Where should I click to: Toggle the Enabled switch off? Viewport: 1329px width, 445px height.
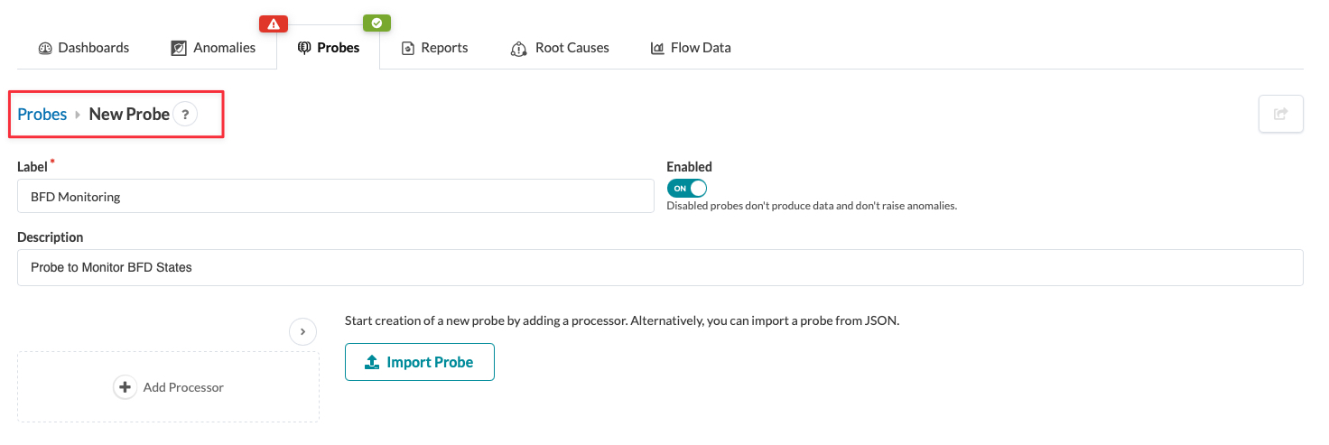tap(687, 188)
